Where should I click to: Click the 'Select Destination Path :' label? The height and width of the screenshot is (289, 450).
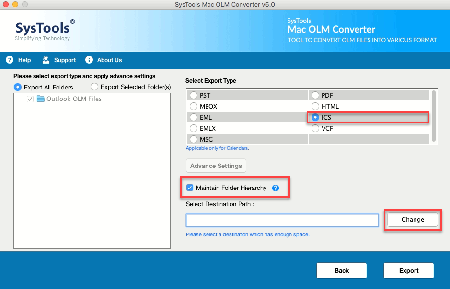220,204
